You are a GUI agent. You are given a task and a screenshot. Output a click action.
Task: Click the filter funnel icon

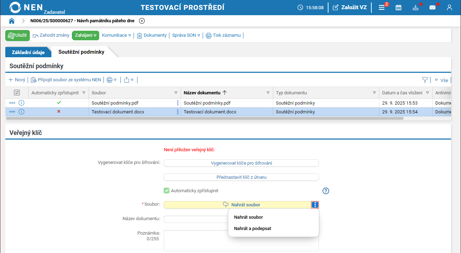(425, 80)
